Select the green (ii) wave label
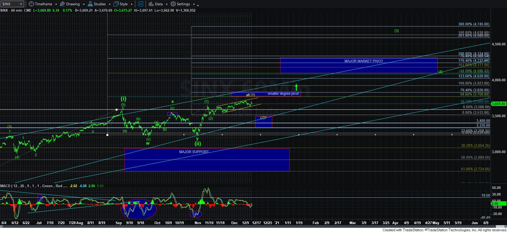 tap(198, 144)
